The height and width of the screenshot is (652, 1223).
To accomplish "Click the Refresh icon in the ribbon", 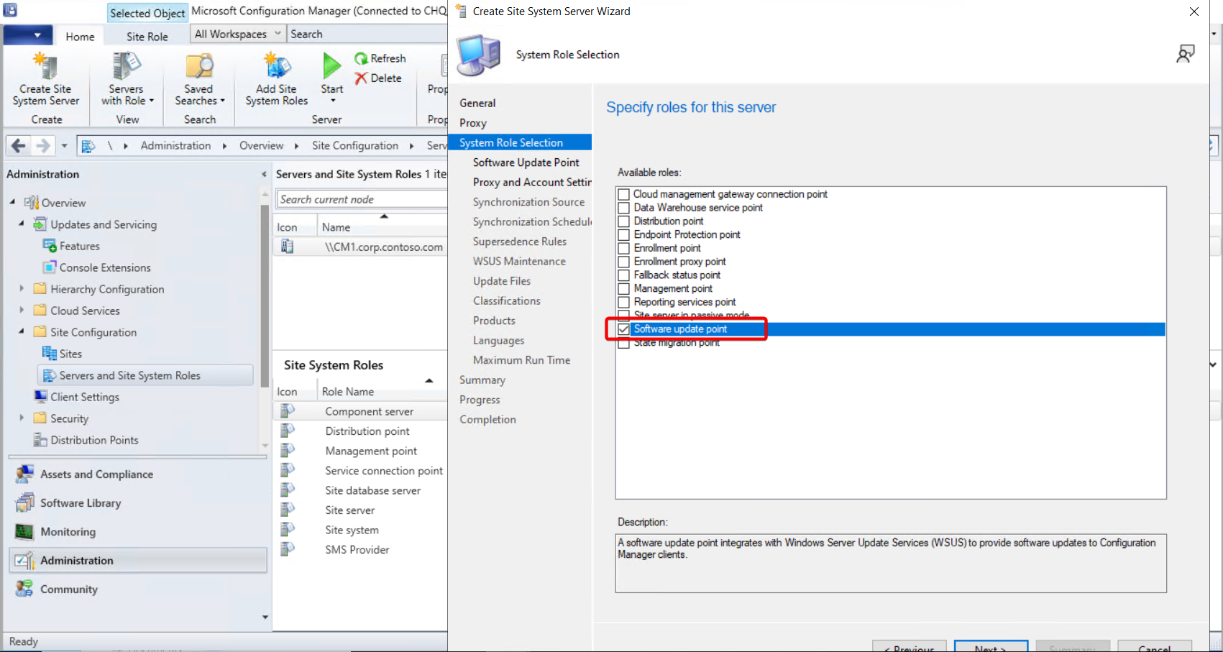I will (x=361, y=58).
